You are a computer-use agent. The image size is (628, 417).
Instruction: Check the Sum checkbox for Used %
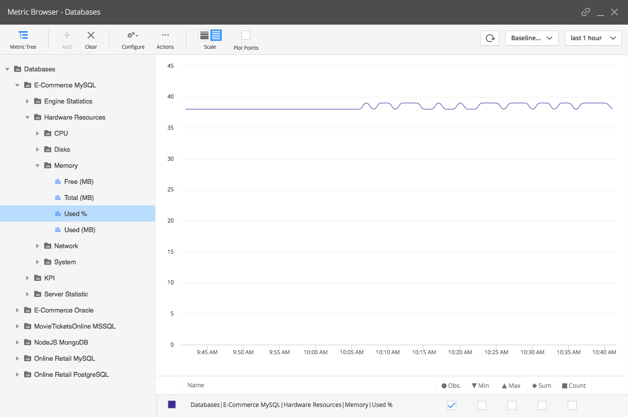click(542, 405)
